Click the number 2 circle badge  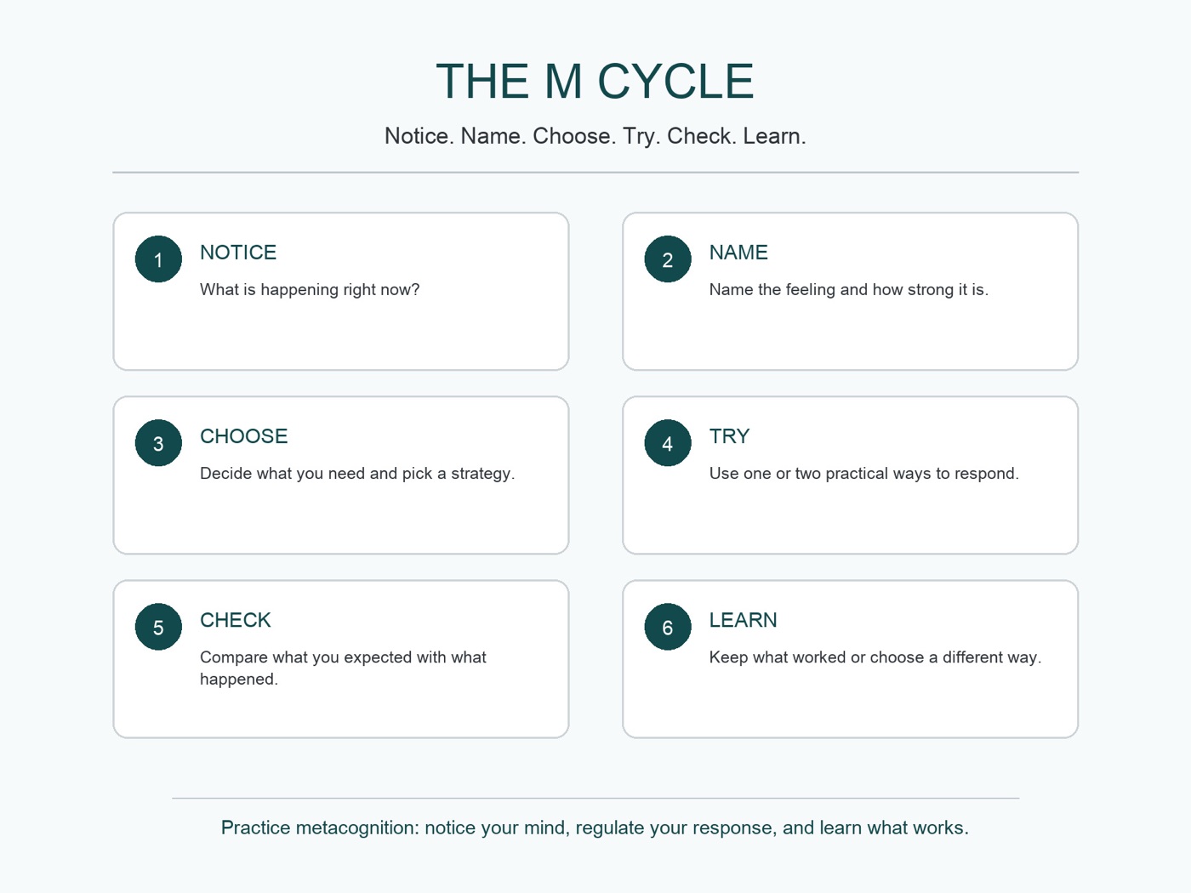668,259
